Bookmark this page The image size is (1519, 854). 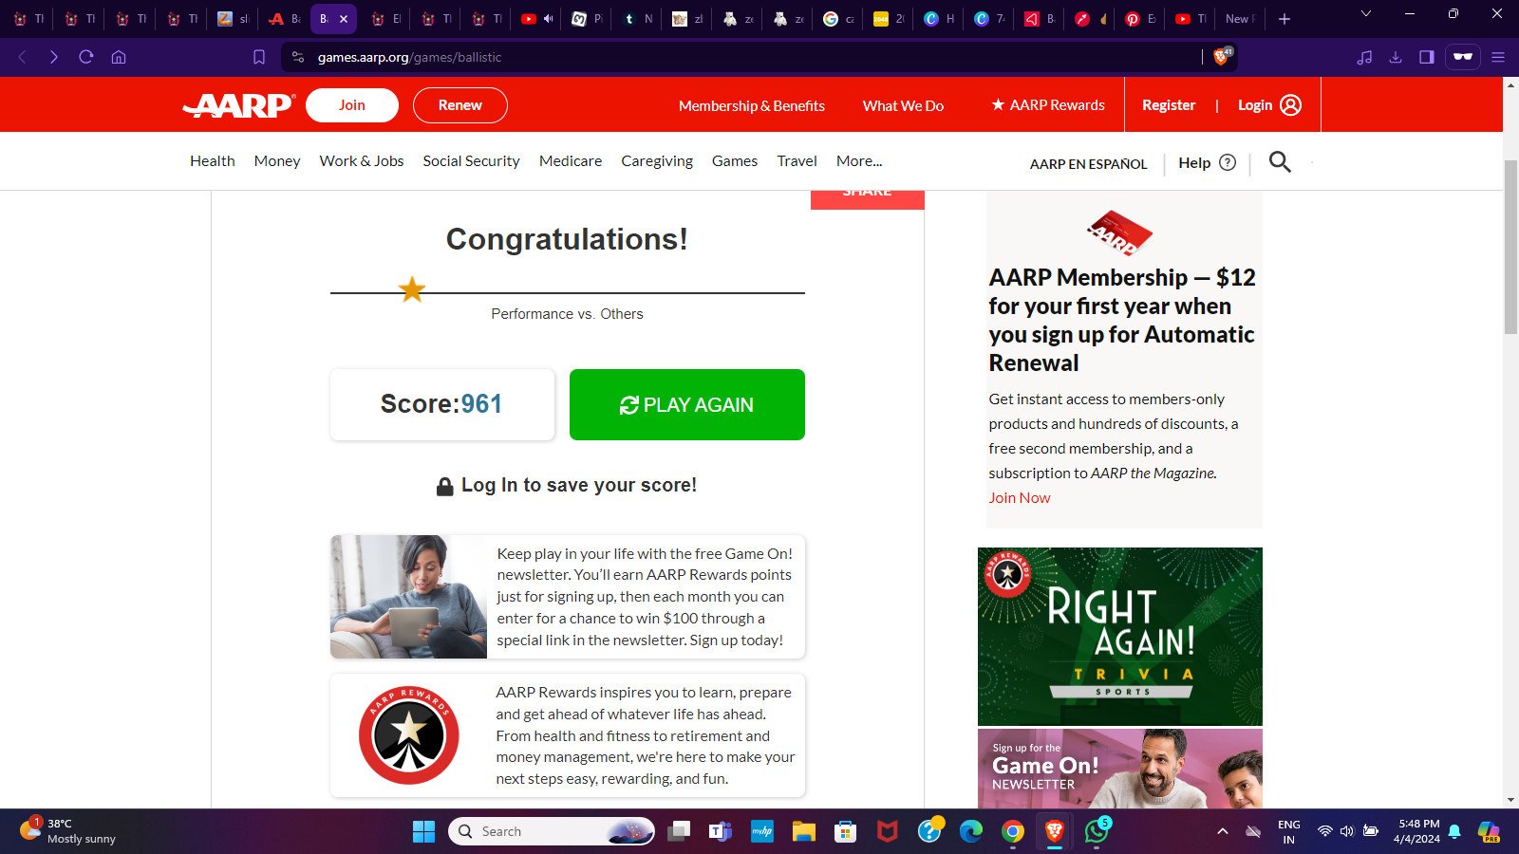coord(259,57)
